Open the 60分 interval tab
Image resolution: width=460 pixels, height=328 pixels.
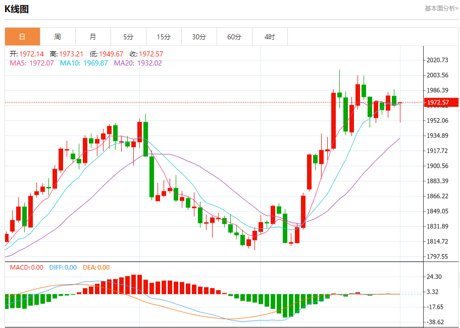point(234,37)
